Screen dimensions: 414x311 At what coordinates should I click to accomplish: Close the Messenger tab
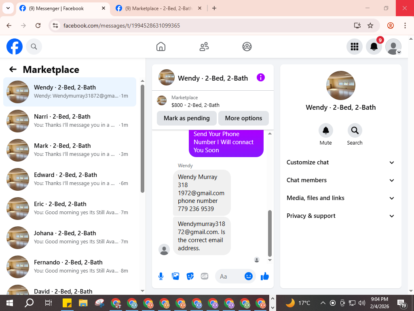[x=103, y=8]
